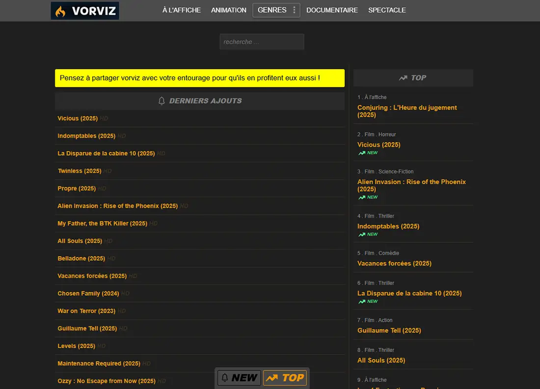The width and height of the screenshot is (540, 389).
Task: Open Guillaume Tell (2025) in TOP list
Action: coord(389,331)
